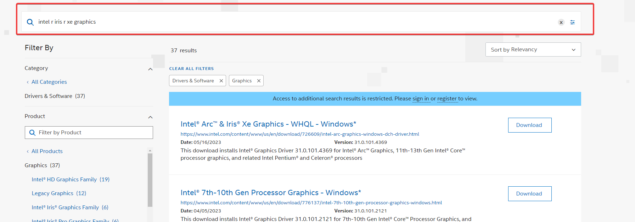Viewport: 635px width, 222px height.
Task: Open Intel Arc & Iris Xe Graphics WHQL result
Action: tap(268, 124)
